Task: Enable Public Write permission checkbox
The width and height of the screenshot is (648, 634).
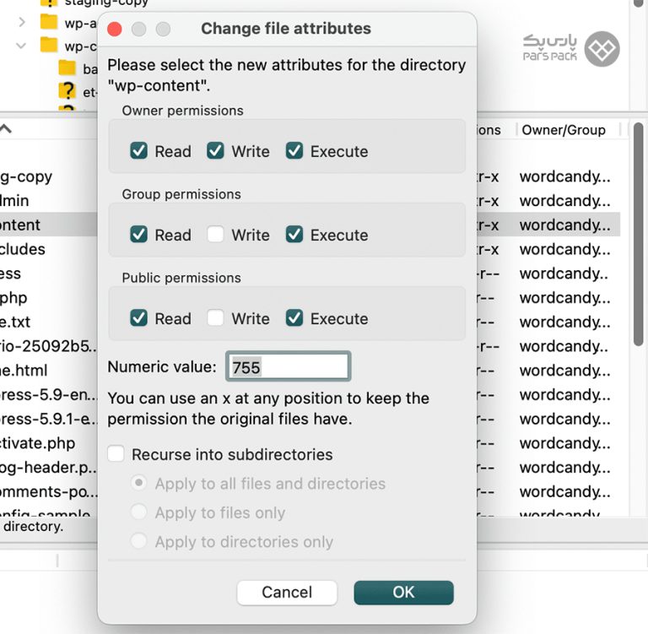Action: pos(216,318)
